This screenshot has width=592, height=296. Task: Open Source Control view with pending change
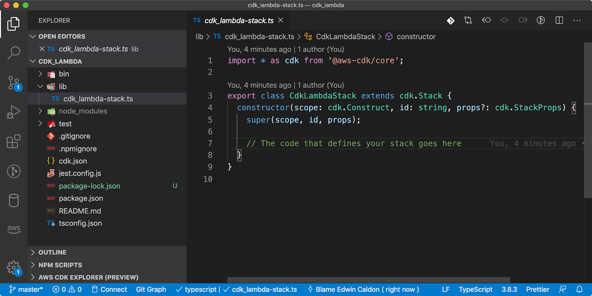(14, 83)
